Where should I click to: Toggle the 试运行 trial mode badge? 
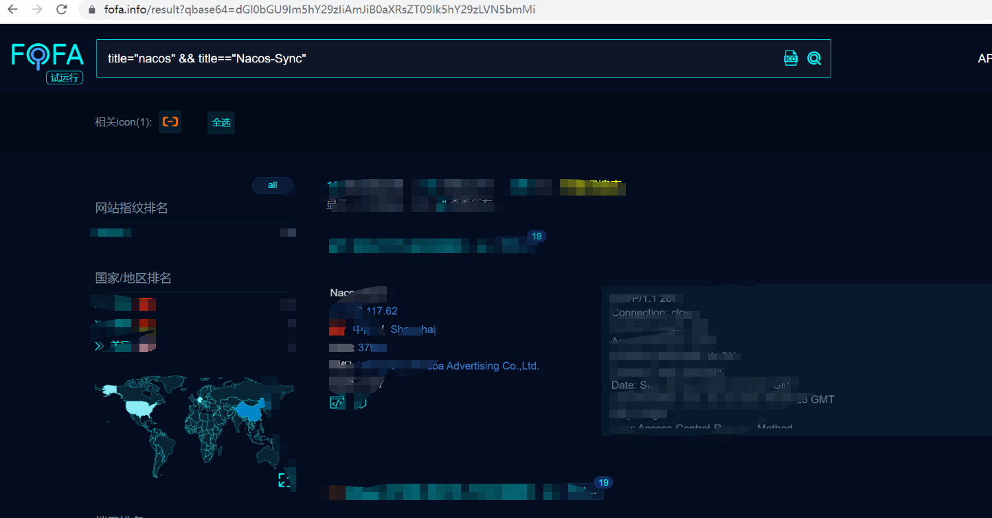point(64,78)
